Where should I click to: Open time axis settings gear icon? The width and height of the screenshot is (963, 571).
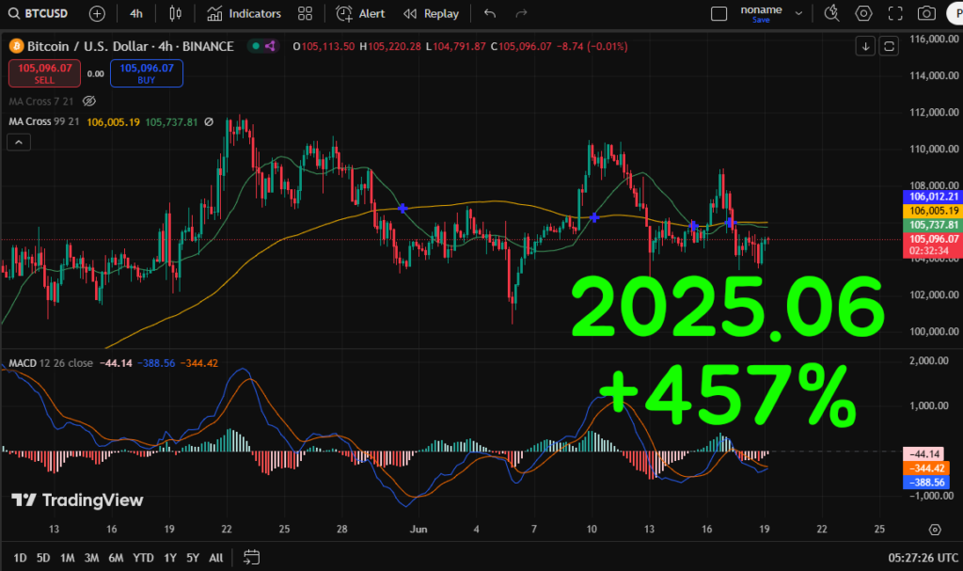(935, 530)
